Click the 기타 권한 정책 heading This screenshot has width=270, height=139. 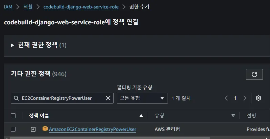(31, 74)
